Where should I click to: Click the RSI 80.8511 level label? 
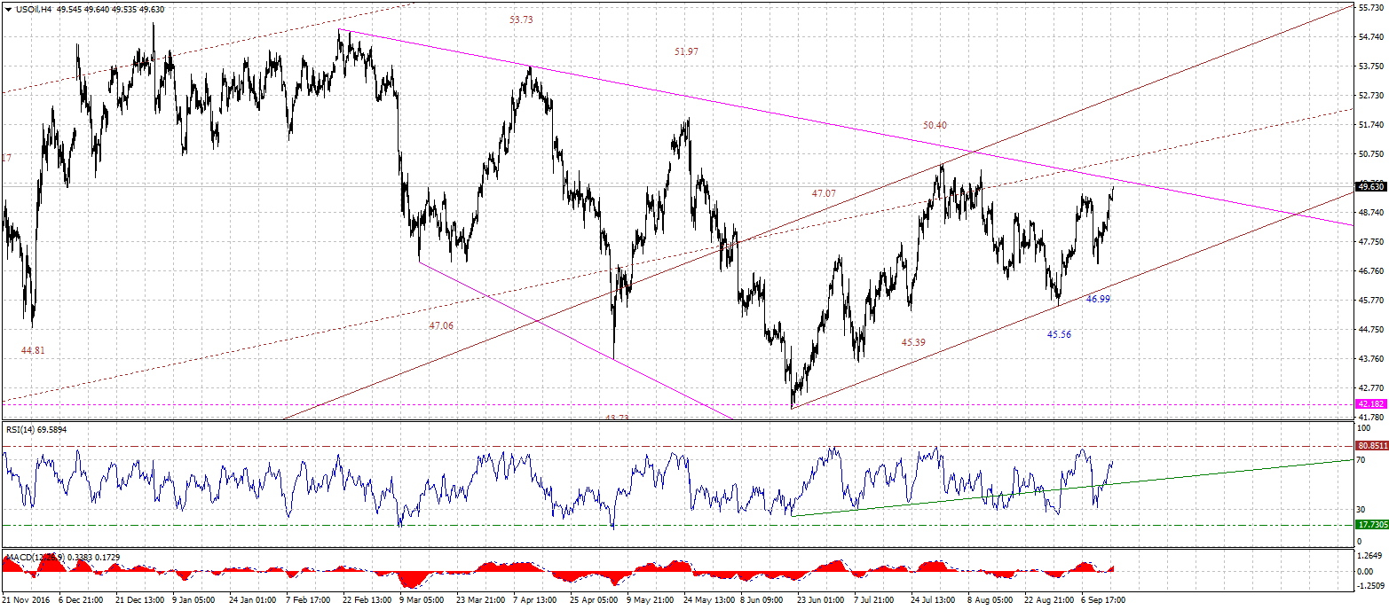coord(1371,445)
